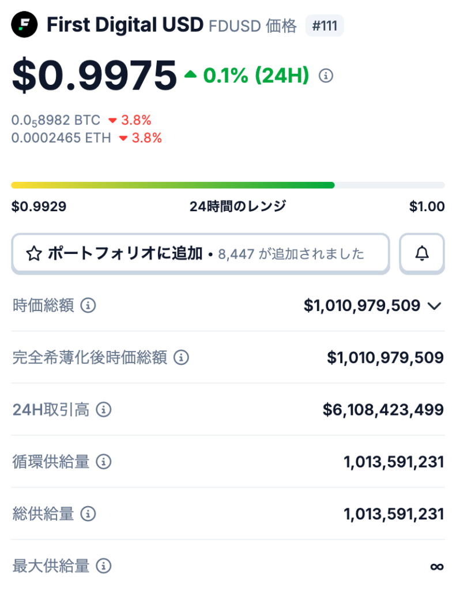The height and width of the screenshot is (591, 471).
Task: Click the $0.9975 price value
Action: click(94, 76)
